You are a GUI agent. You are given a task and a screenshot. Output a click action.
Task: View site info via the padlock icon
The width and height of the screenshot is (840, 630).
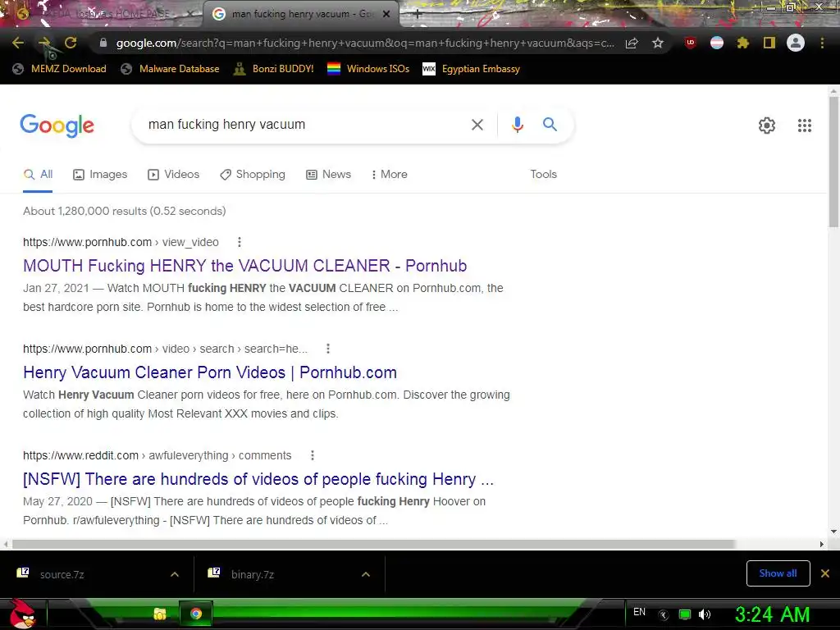[103, 43]
